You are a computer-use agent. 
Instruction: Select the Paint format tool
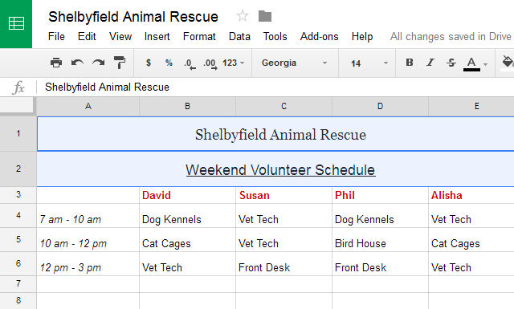pyautogui.click(x=120, y=63)
